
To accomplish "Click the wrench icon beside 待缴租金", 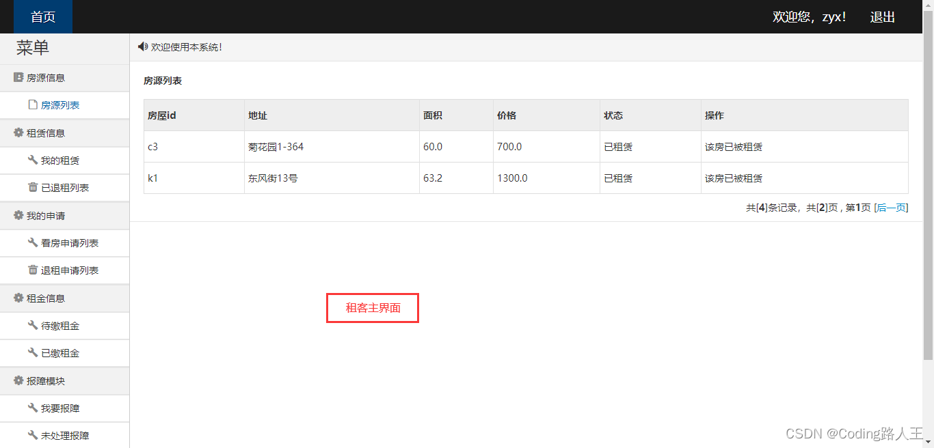I will click(32, 325).
